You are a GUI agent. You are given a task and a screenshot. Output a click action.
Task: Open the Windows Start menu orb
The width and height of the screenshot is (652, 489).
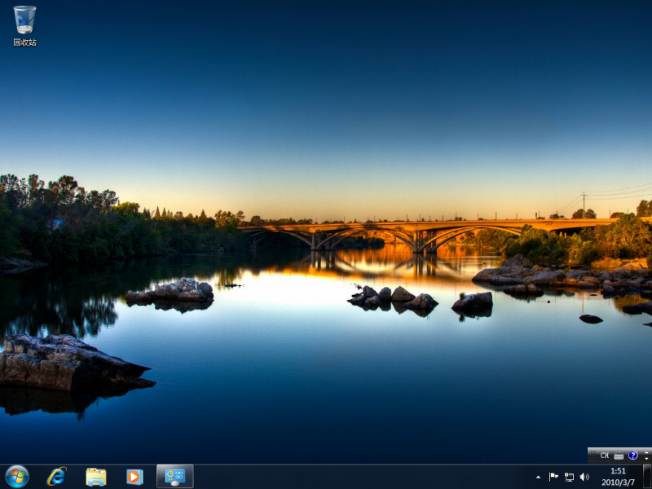(17, 477)
